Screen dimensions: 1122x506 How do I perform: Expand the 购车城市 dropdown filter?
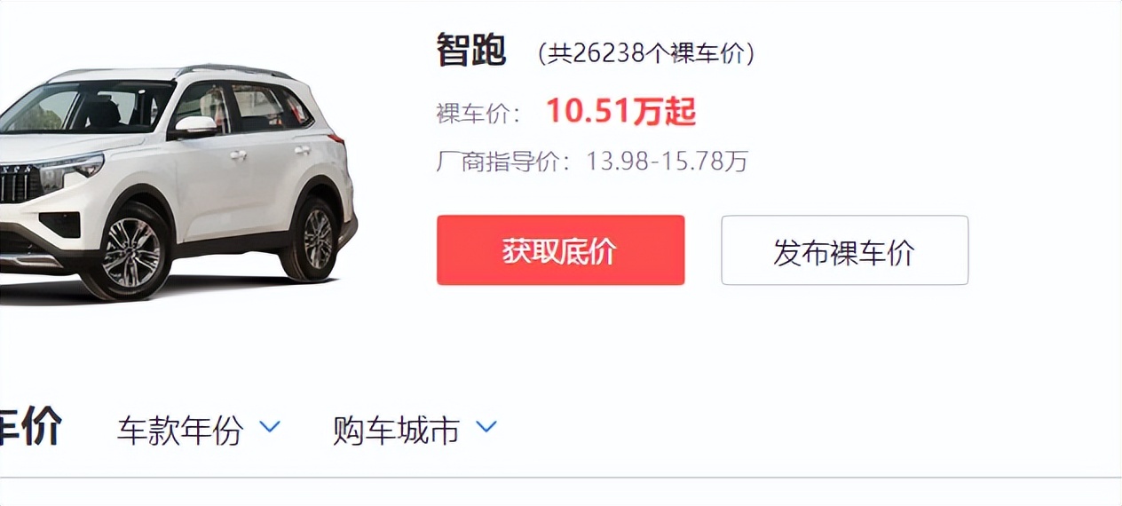(x=415, y=431)
